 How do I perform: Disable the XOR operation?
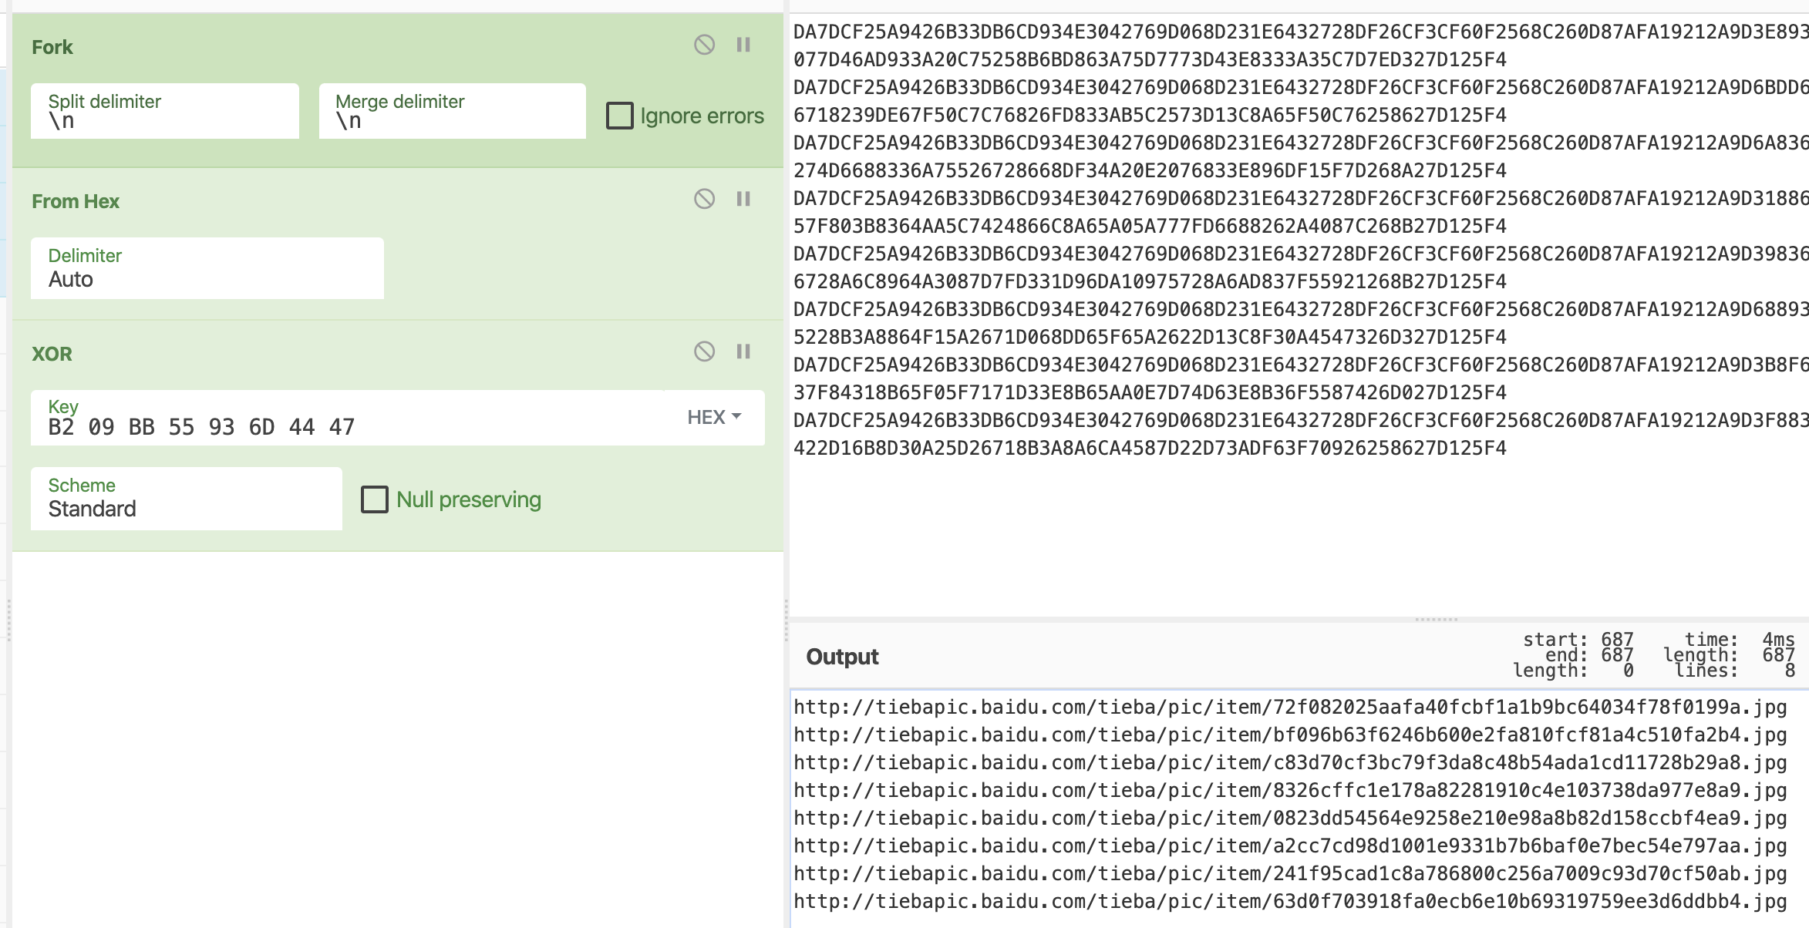point(704,351)
